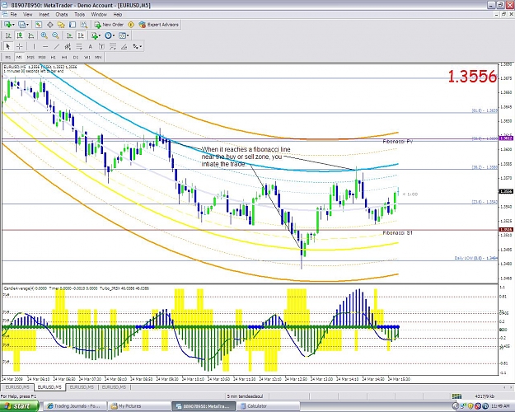Screen dimensions: 515x412
Task: Switch to M5 timeframe
Action: (19, 57)
